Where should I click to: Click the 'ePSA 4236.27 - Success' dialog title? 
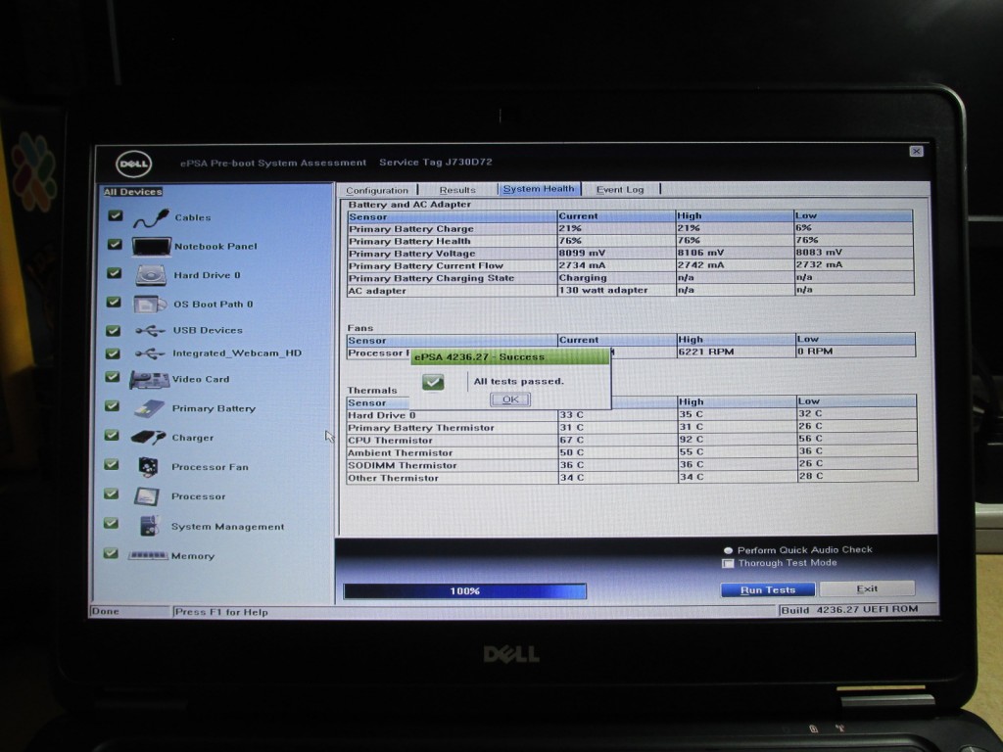click(x=479, y=356)
